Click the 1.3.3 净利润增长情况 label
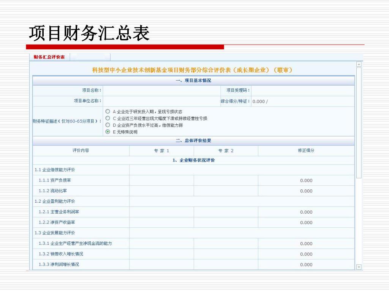The width and height of the screenshot is (389, 291). click(x=59, y=264)
